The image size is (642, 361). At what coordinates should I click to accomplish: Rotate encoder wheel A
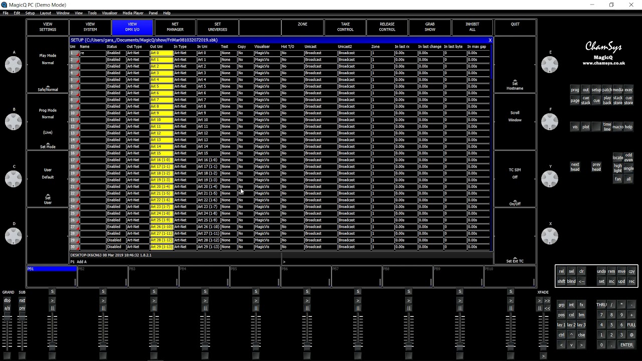pyautogui.click(x=14, y=64)
